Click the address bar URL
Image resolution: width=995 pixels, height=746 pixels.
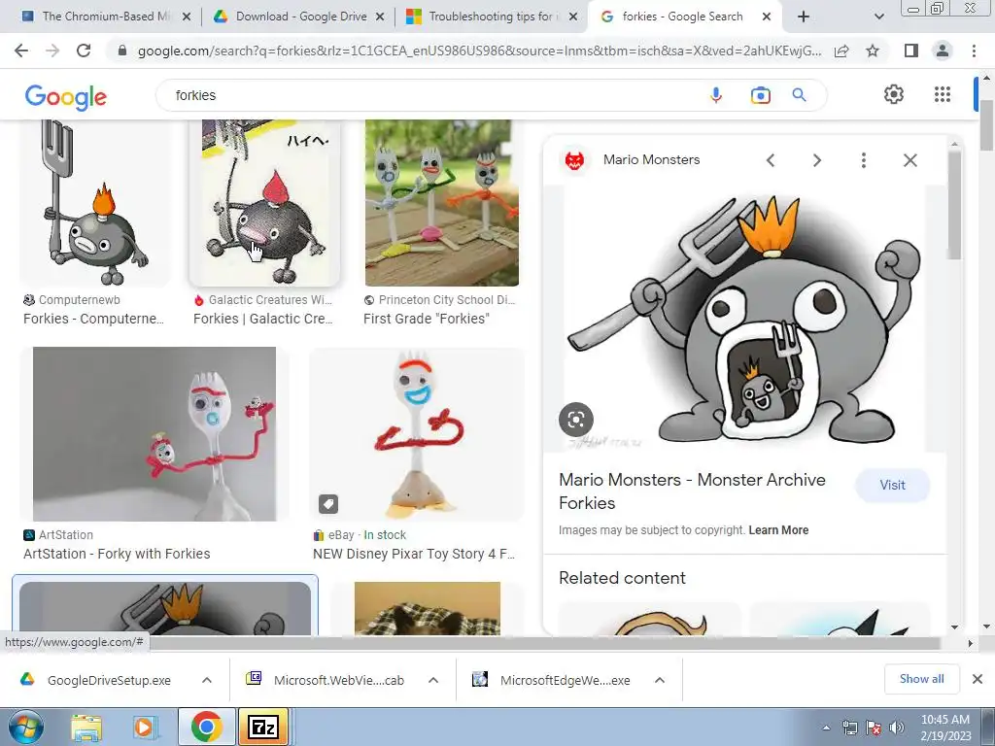click(479, 51)
